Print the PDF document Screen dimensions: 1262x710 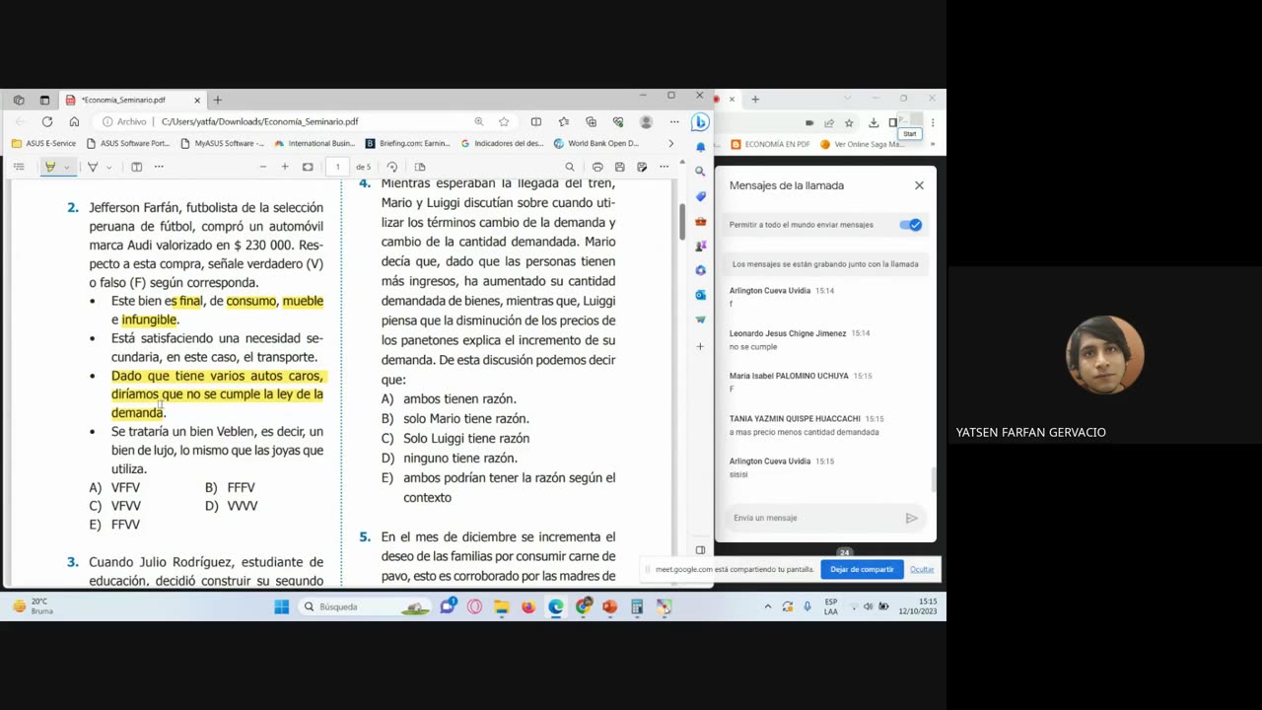click(597, 167)
